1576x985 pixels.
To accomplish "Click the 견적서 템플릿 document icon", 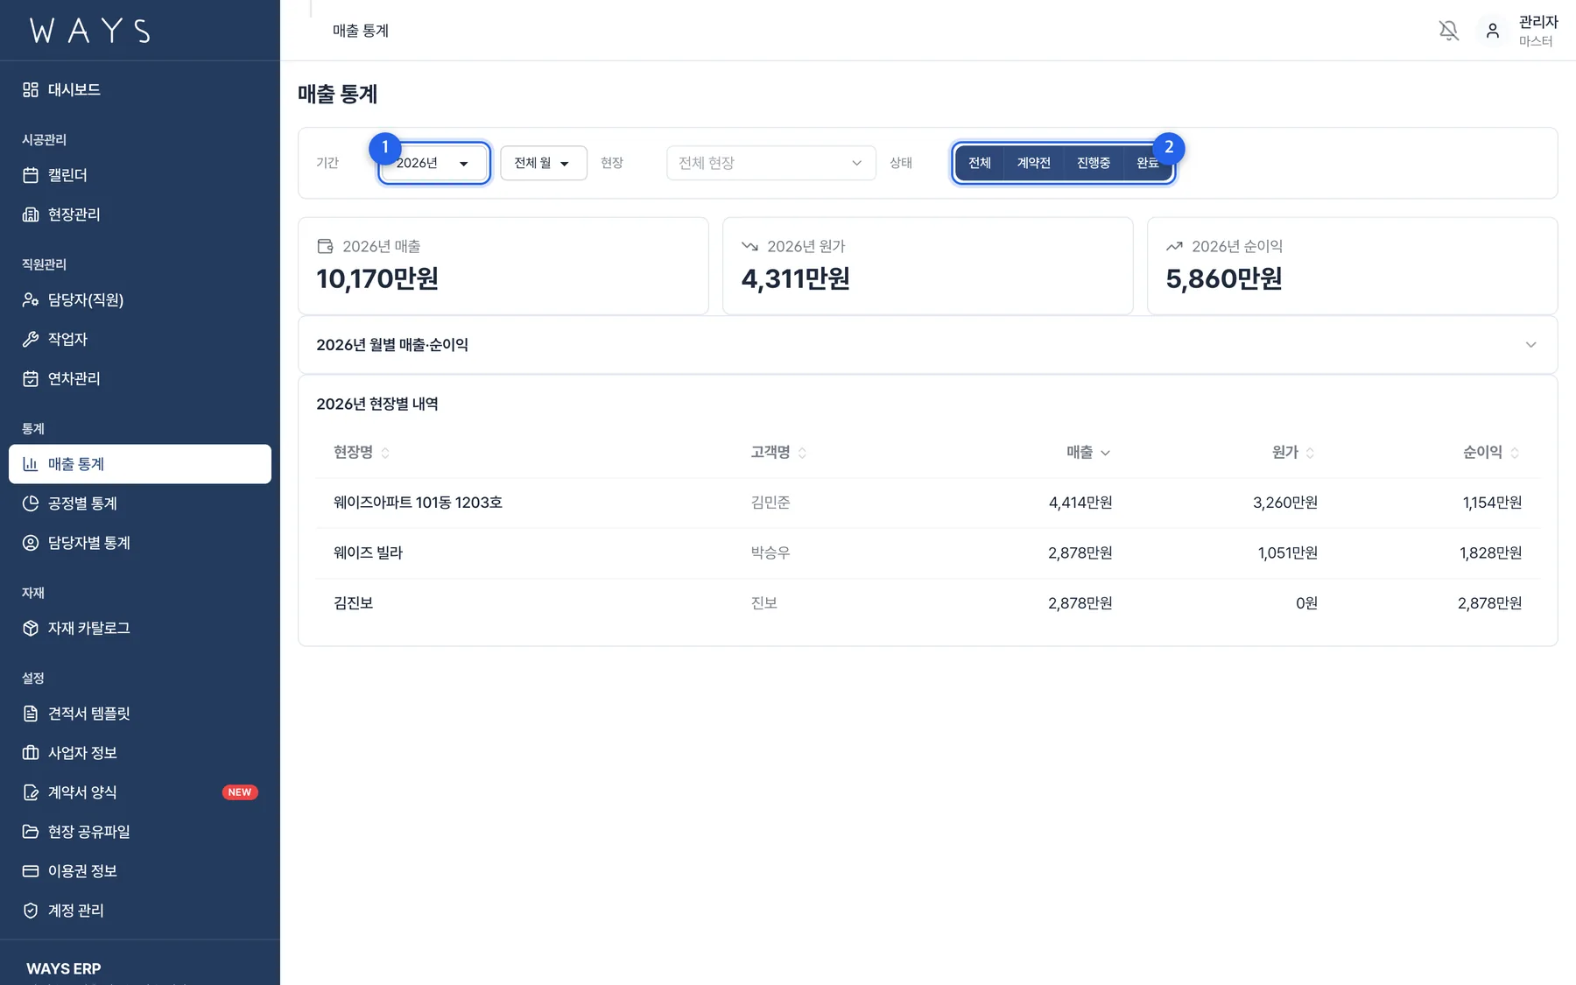I will tap(31, 714).
